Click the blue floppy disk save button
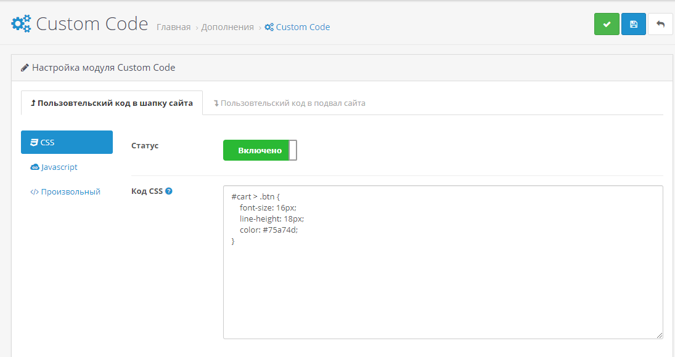Viewport: 675px width, 357px height. pos(634,24)
